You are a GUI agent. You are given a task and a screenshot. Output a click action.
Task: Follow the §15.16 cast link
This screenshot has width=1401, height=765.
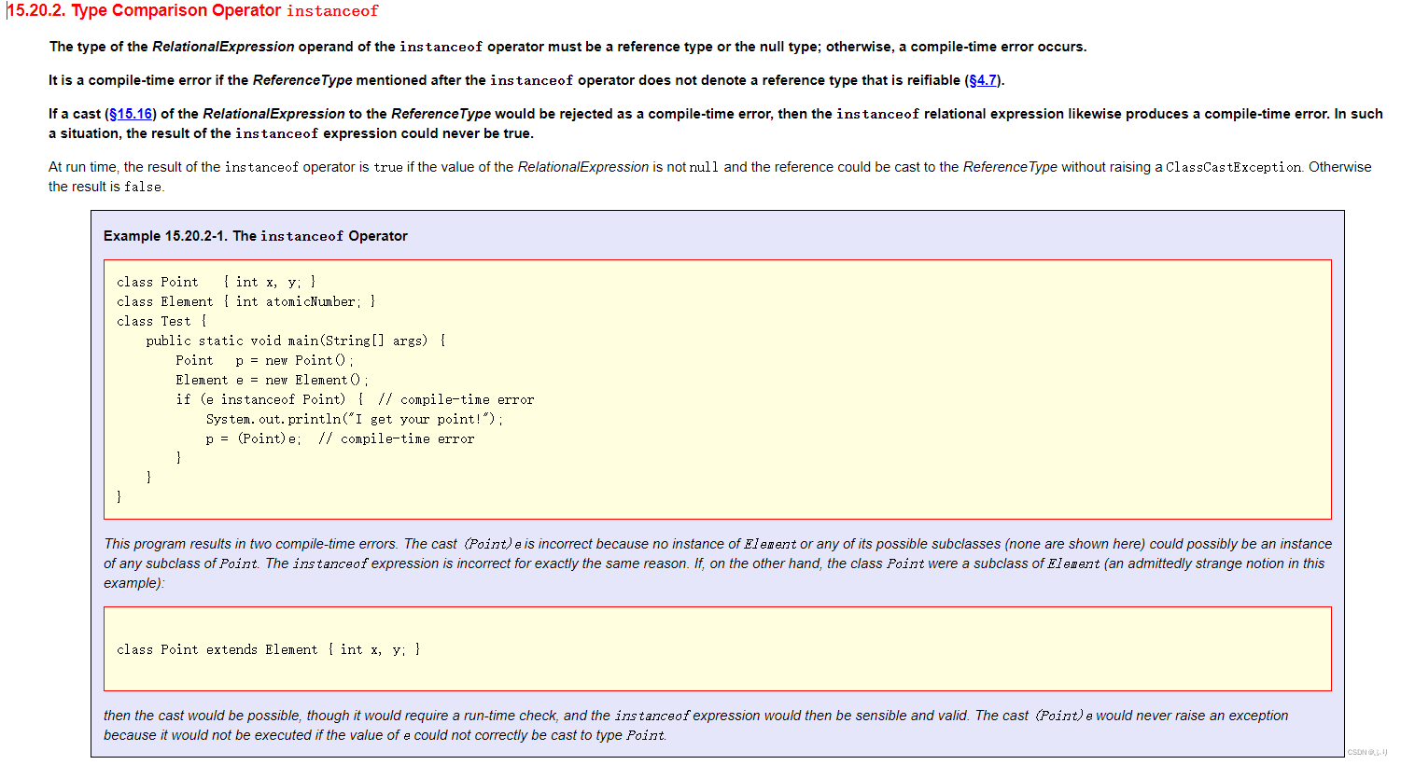tap(131, 114)
